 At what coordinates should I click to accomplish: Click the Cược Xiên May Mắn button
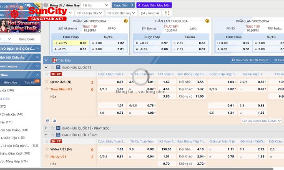[x=154, y=5]
